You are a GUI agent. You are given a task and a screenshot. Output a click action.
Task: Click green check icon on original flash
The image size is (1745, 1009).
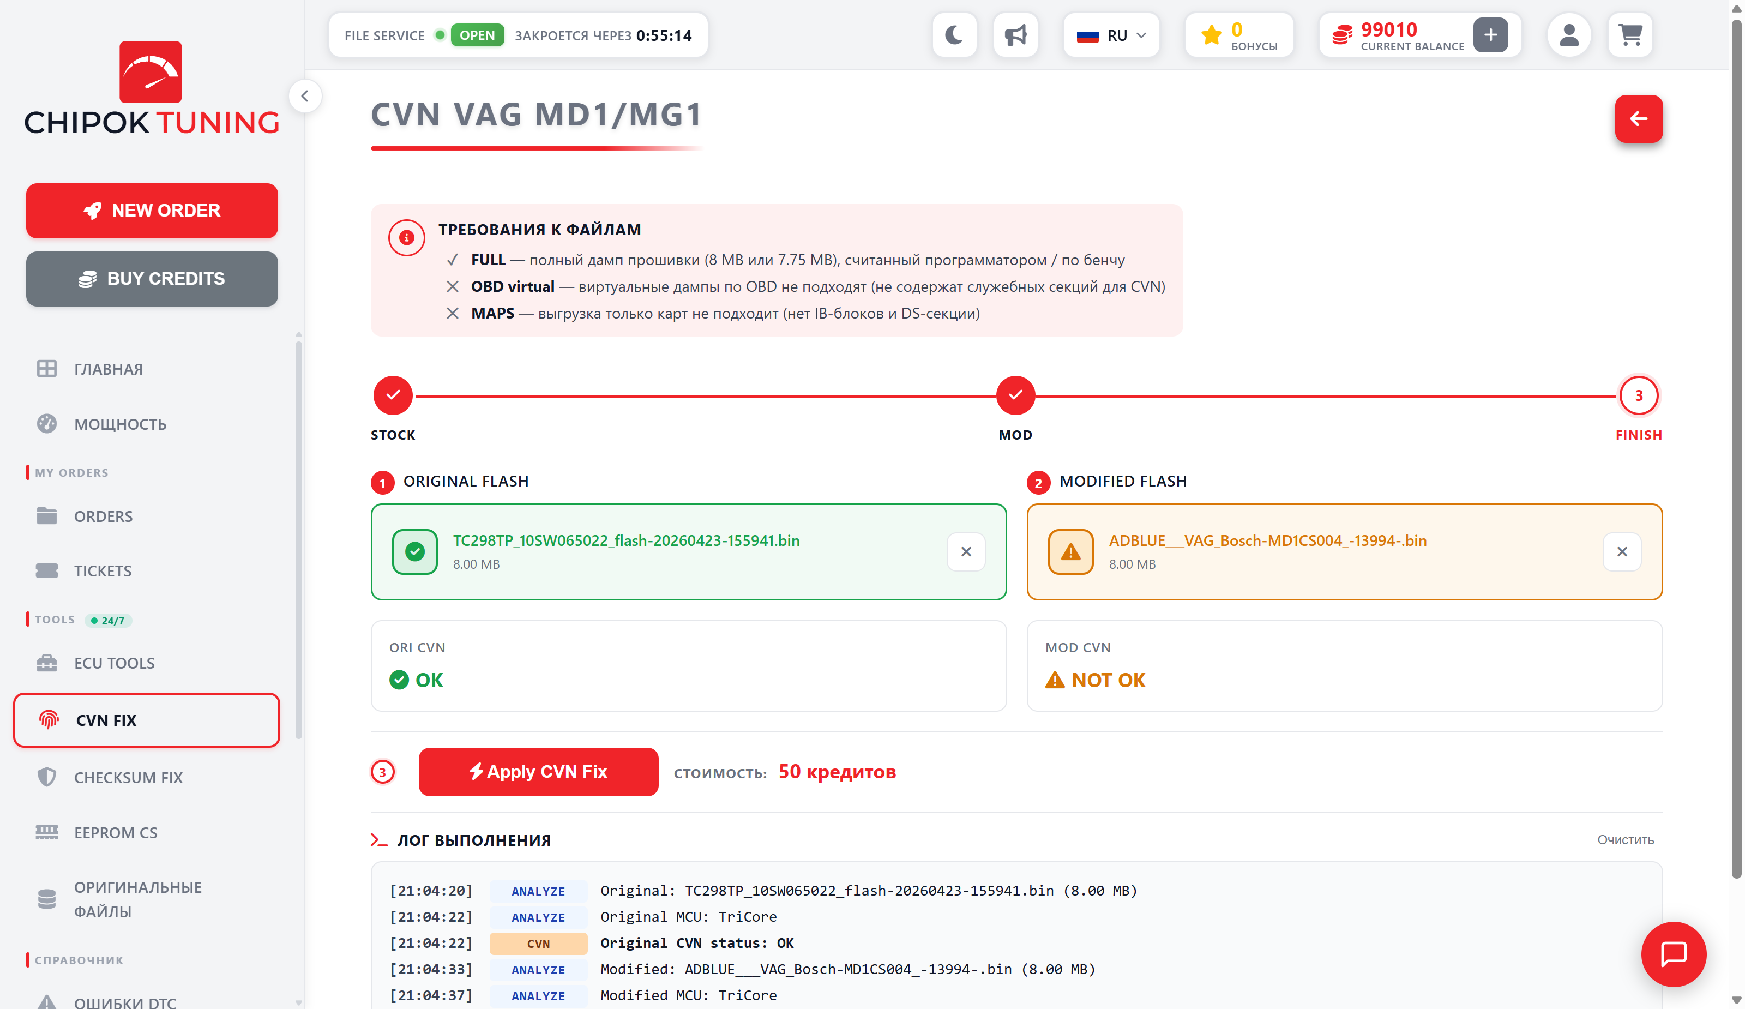[415, 552]
